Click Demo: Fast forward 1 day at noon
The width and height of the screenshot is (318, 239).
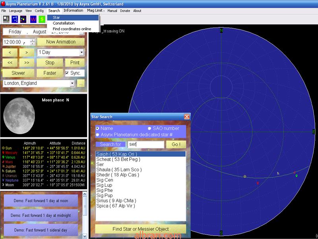click(x=41, y=201)
